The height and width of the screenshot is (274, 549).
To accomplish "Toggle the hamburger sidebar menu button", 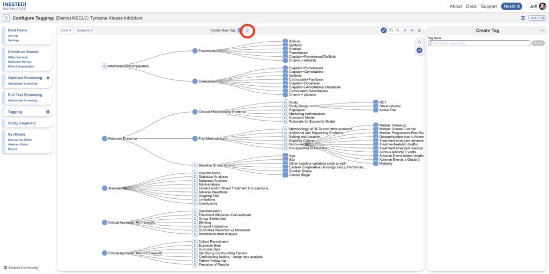I will tap(6, 18).
